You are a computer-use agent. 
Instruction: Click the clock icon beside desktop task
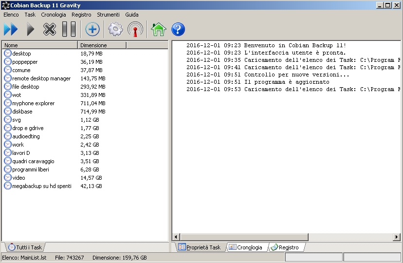coord(8,53)
